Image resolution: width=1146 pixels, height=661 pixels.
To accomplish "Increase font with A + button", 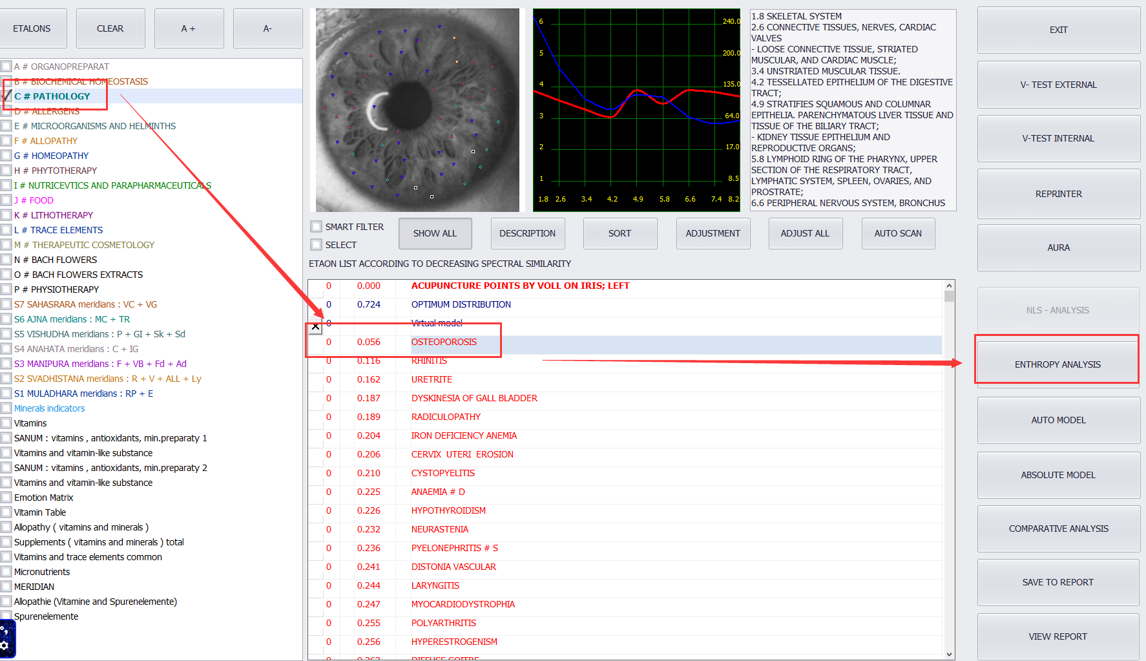I will click(x=189, y=28).
